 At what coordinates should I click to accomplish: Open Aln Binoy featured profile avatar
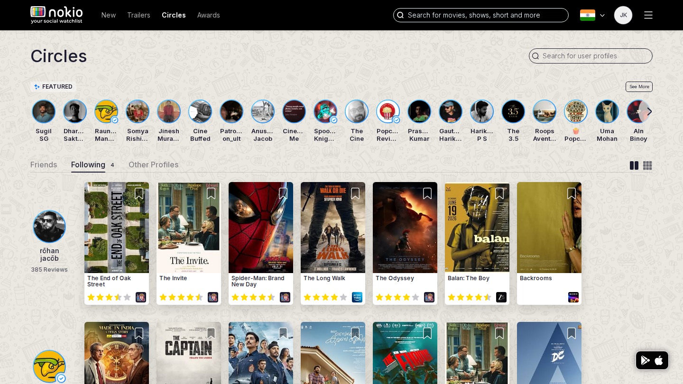[638, 111]
